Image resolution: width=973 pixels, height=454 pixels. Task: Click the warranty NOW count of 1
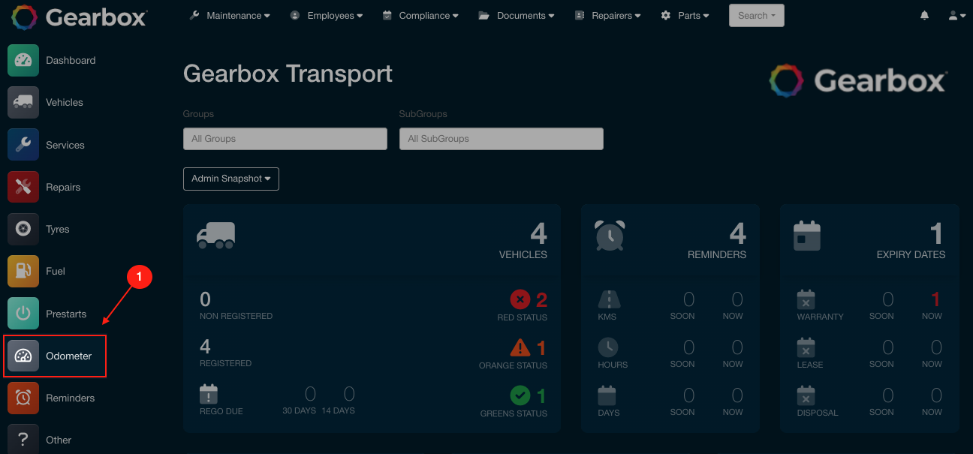[935, 299]
